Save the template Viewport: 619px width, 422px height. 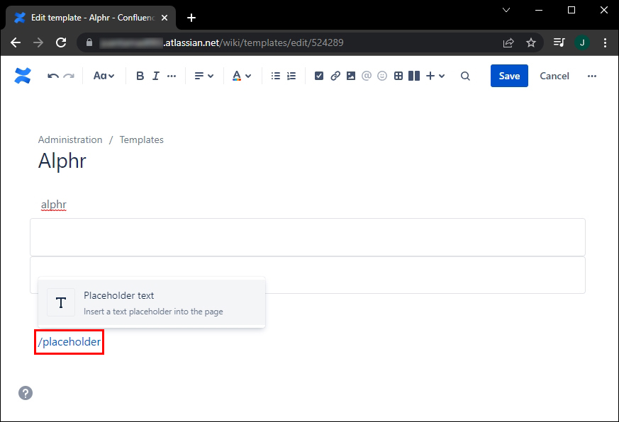pyautogui.click(x=509, y=76)
